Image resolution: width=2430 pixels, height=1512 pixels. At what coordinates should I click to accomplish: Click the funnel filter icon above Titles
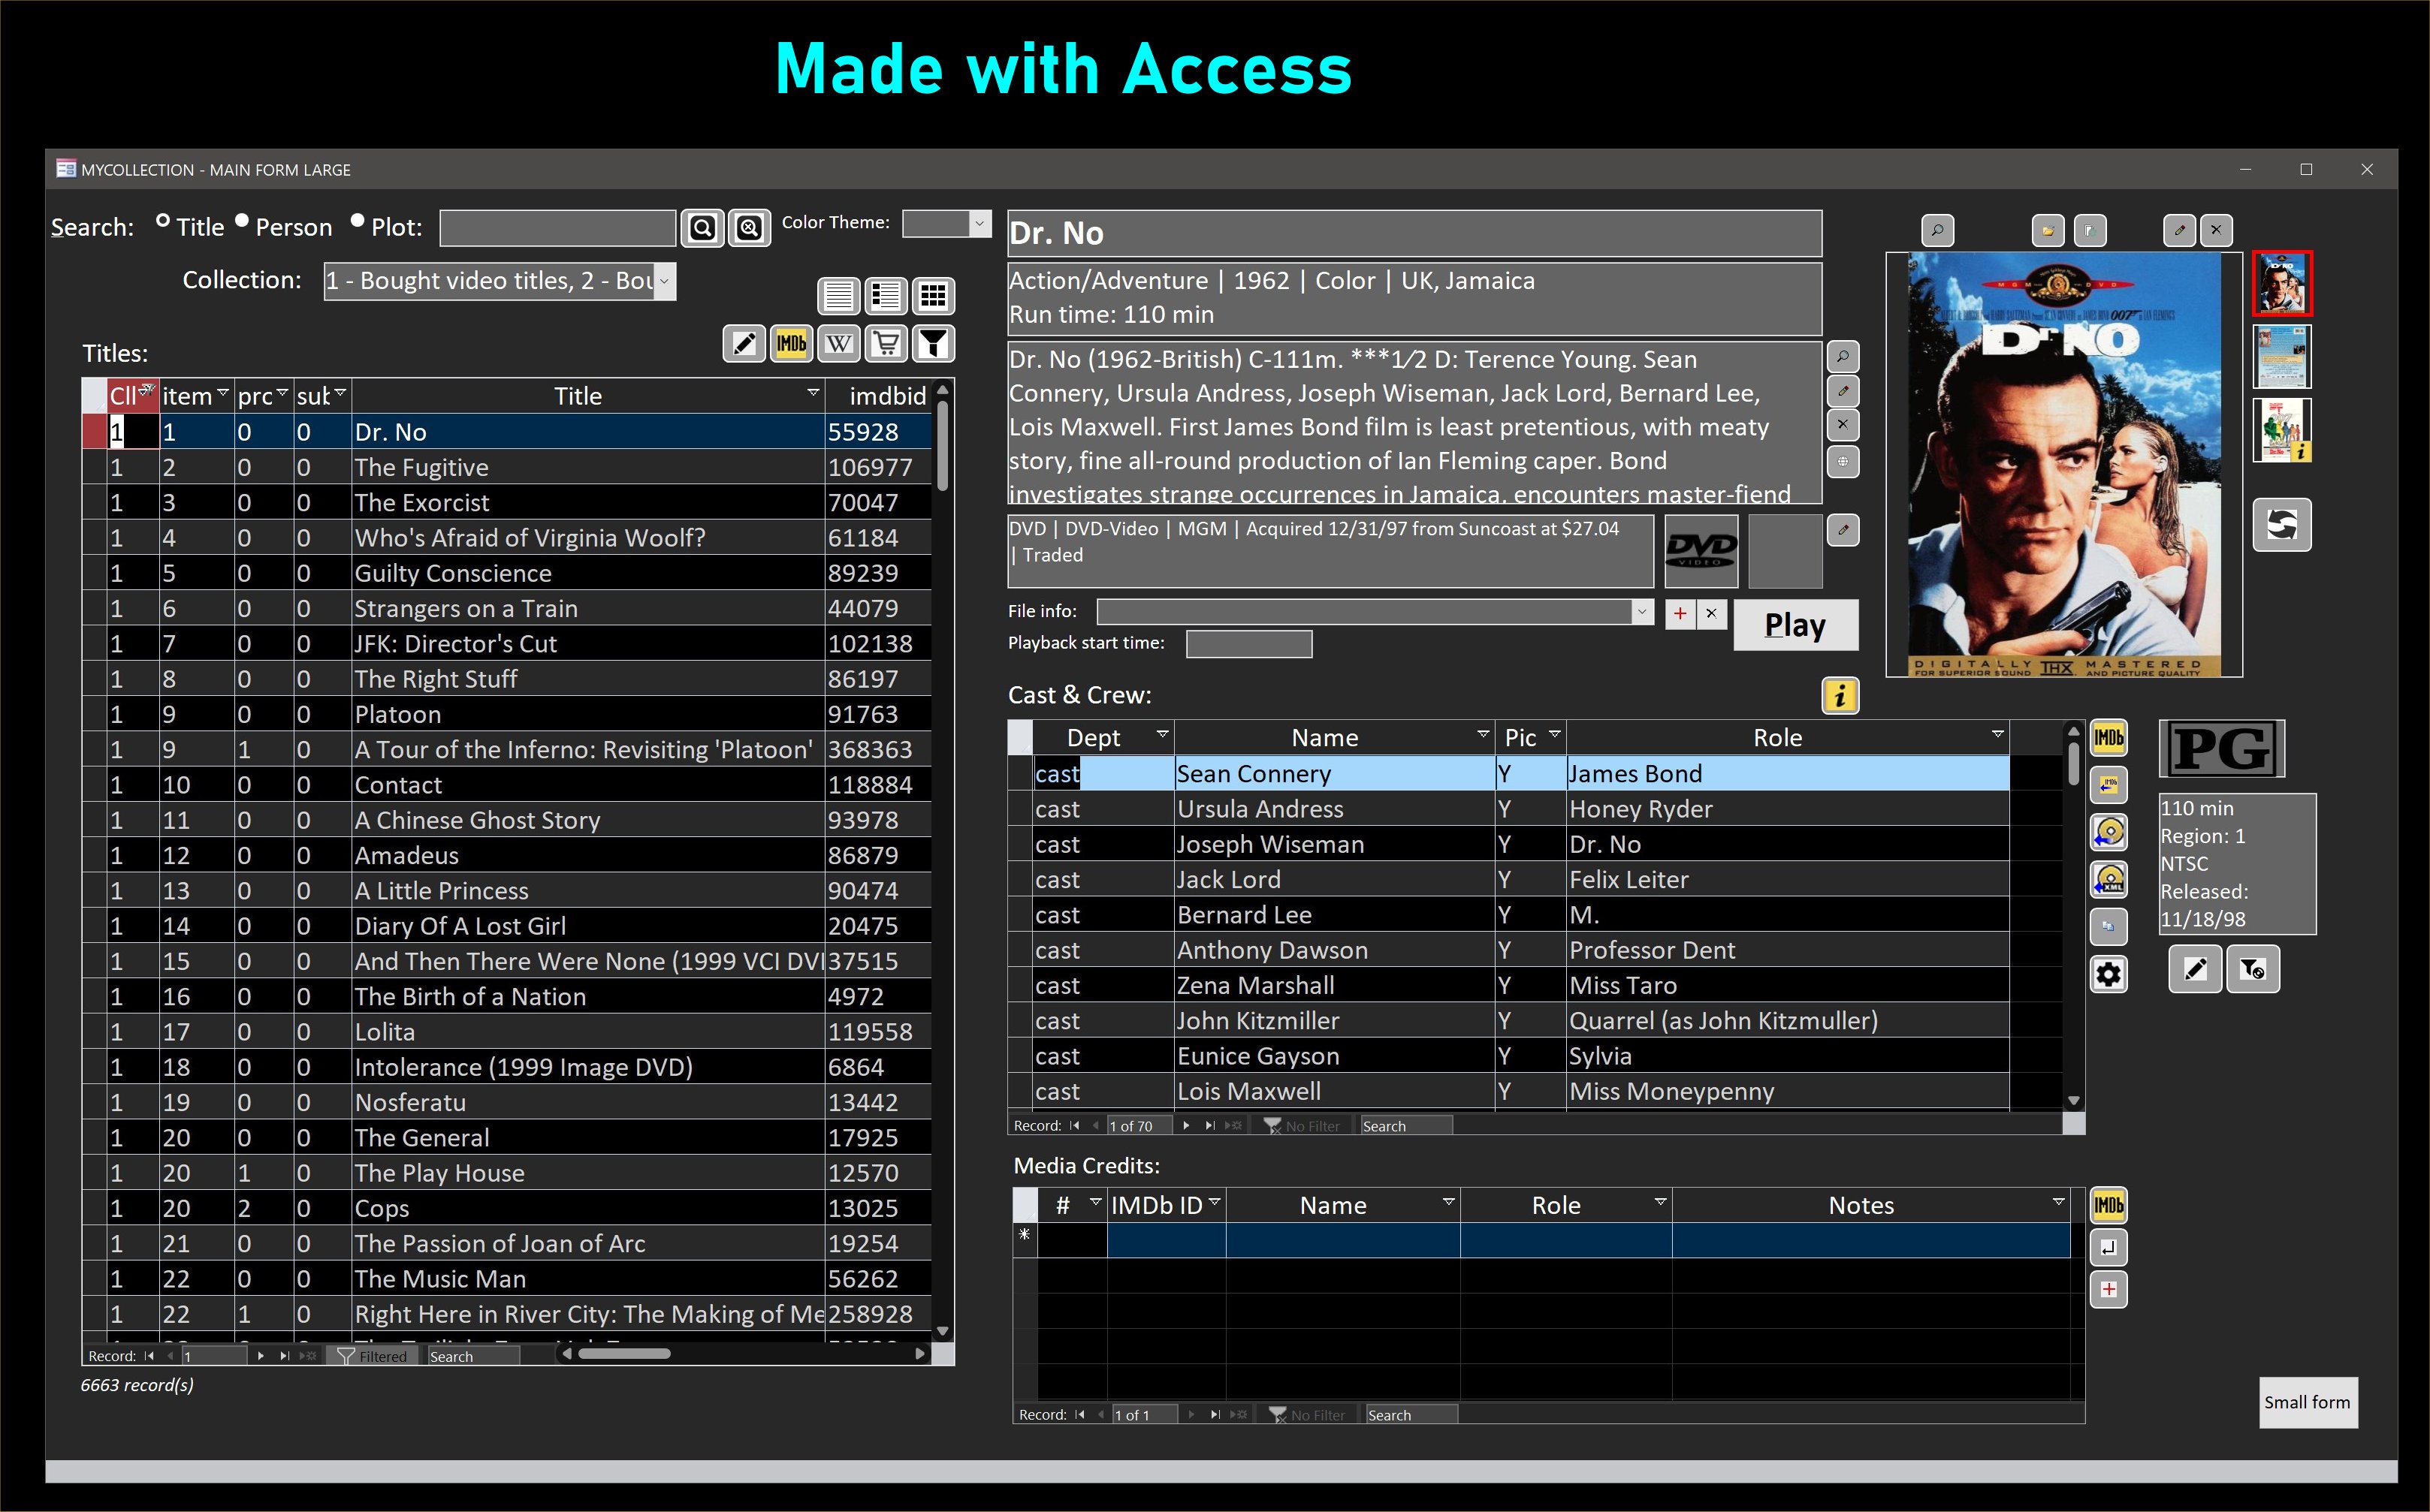pyautogui.click(x=932, y=344)
